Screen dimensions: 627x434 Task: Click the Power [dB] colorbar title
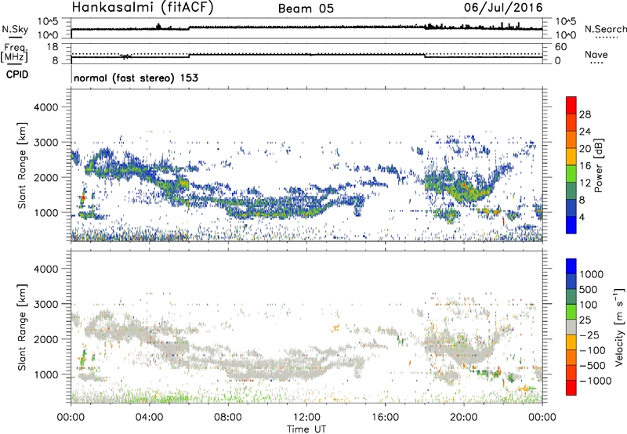tap(599, 165)
